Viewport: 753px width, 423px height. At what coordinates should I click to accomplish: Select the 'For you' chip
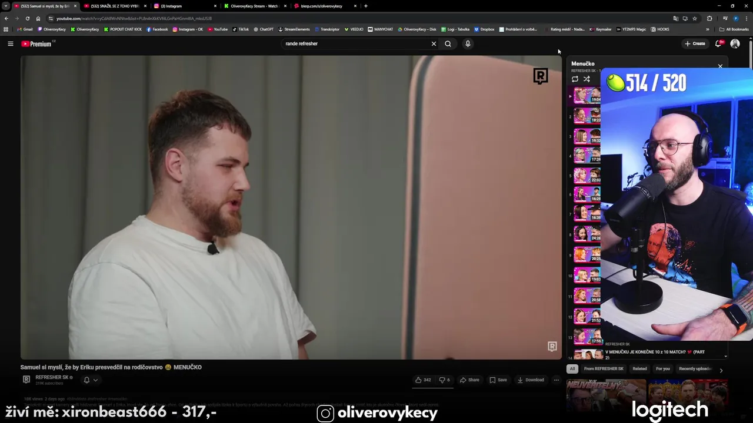pyautogui.click(x=663, y=369)
